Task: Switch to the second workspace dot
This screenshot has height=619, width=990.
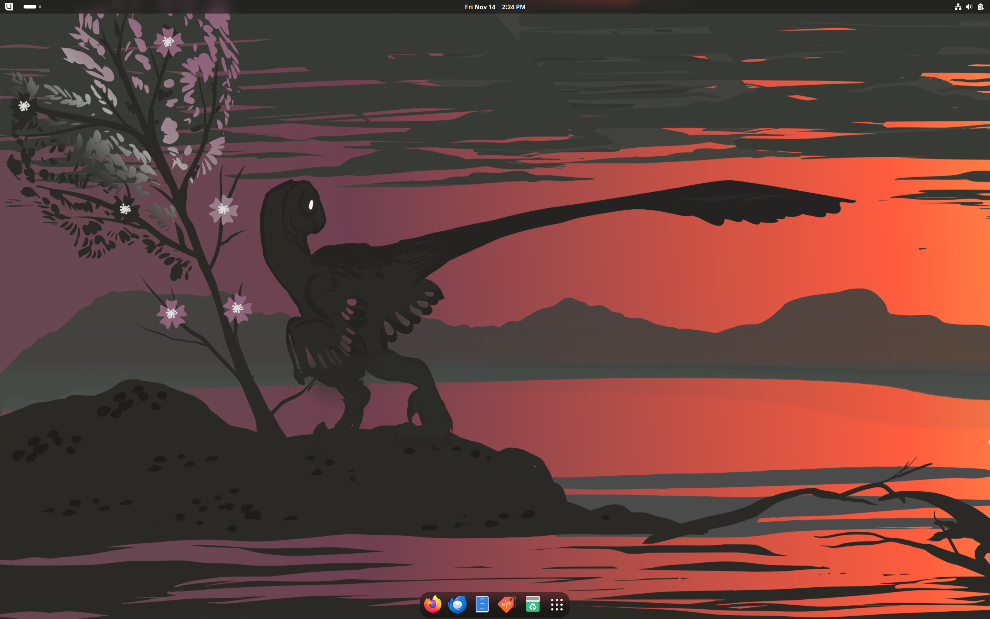Action: [40, 7]
